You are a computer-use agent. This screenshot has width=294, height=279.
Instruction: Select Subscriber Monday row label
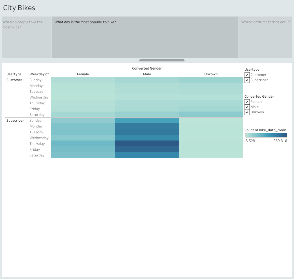(x=36, y=126)
